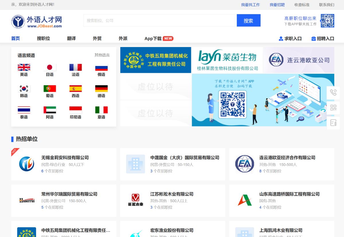344x237 pixels.
Task: Select the Korean flag icon 韩语
Action: coord(24,89)
